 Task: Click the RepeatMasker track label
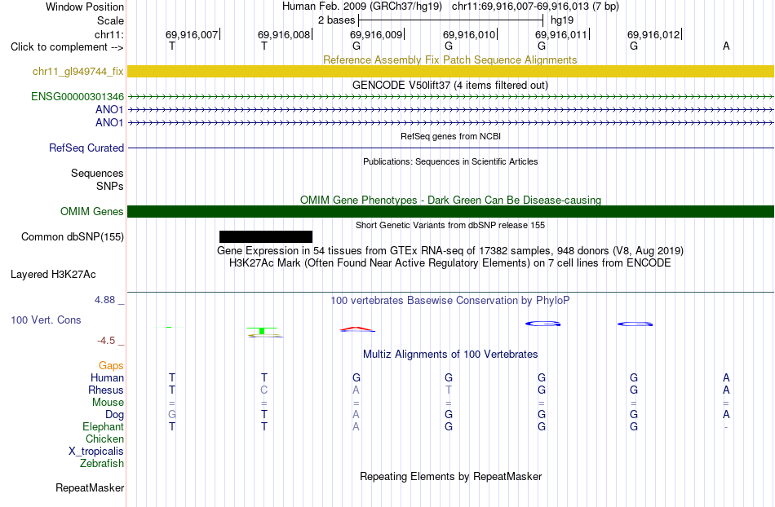point(90,487)
